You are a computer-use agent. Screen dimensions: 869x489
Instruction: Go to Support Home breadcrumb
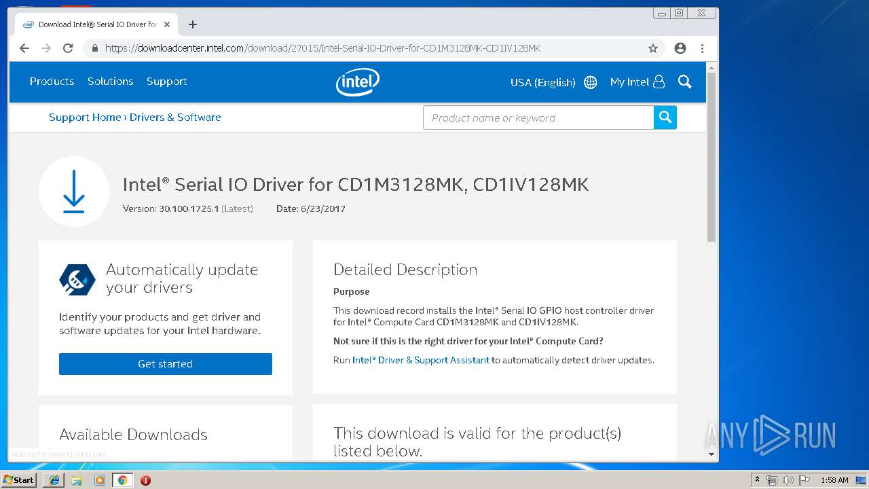85,117
